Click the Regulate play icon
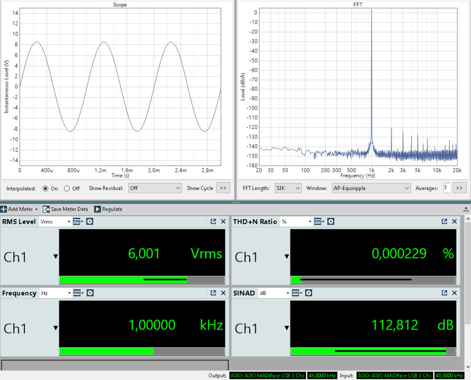 pos(97,209)
